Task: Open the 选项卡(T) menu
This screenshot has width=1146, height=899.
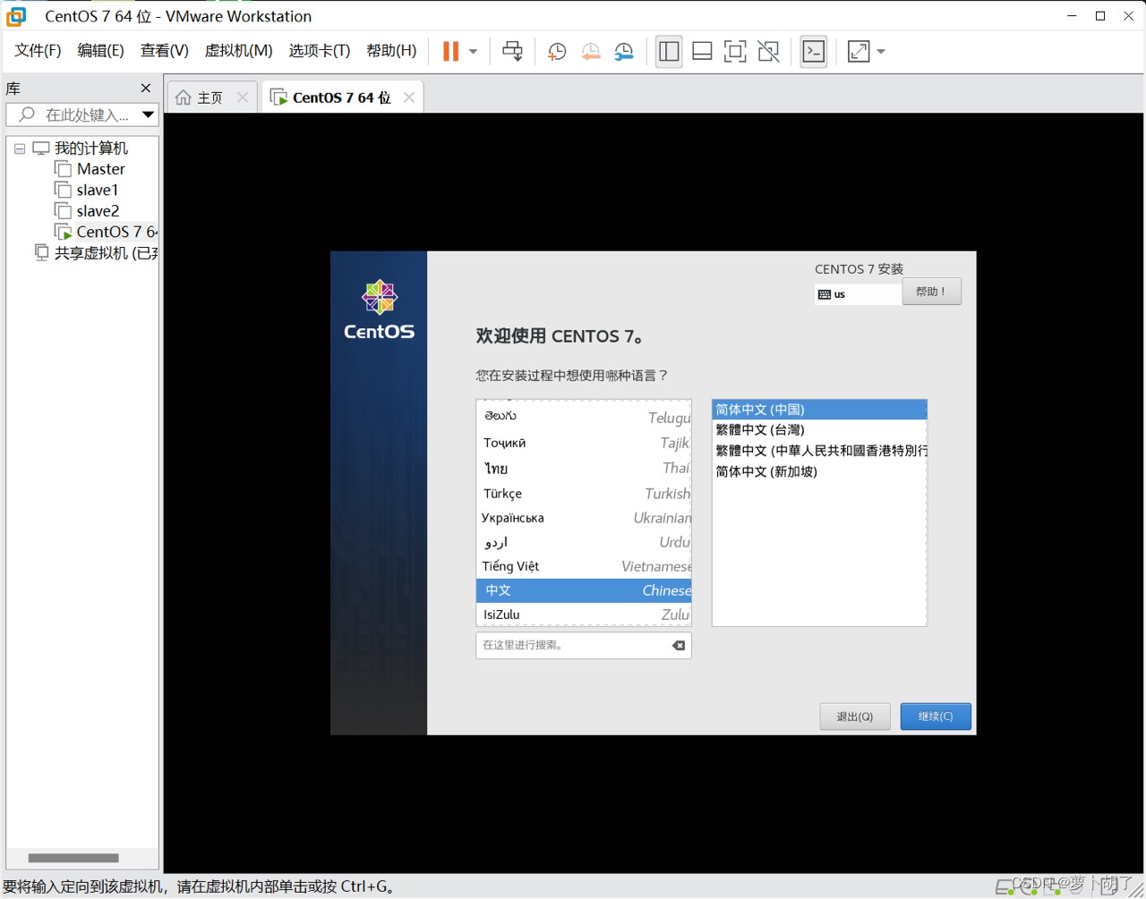Action: tap(319, 51)
